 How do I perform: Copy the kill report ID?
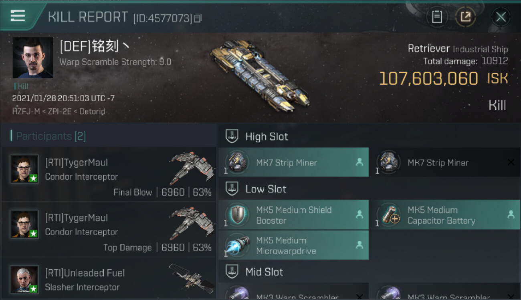[198, 18]
